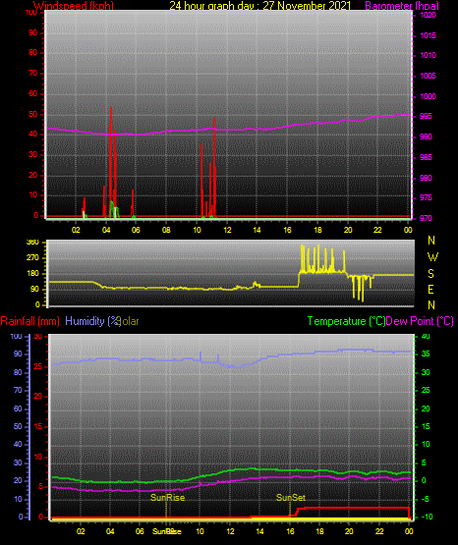The image size is (458, 545).
Task: Click the 1000 value on barometer axis
Action: (x=428, y=96)
